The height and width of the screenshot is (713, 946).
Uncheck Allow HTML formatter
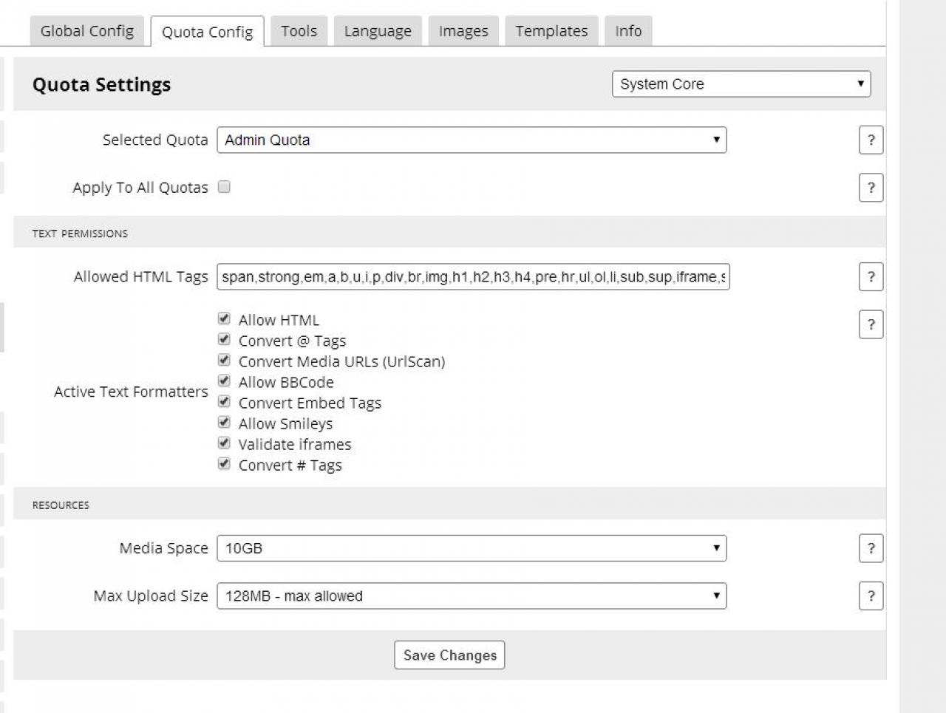(x=224, y=319)
